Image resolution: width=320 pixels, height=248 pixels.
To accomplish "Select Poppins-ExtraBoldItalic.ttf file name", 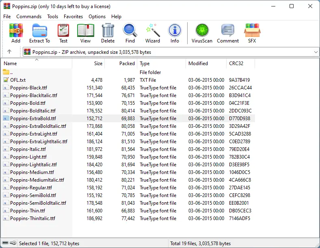I will [x=38, y=126].
